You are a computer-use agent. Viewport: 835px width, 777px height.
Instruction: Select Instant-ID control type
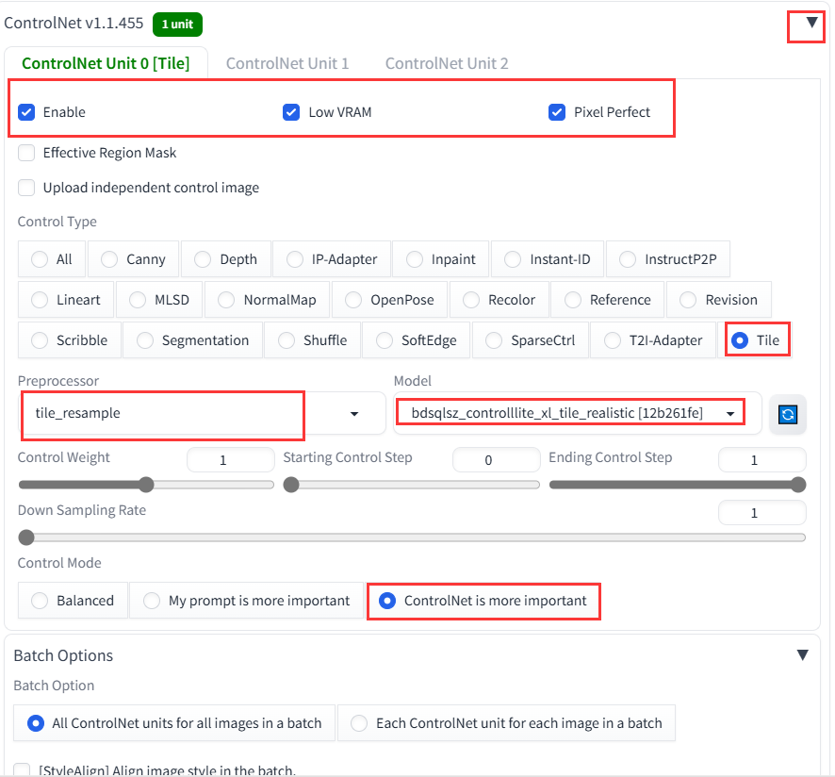[x=547, y=259]
